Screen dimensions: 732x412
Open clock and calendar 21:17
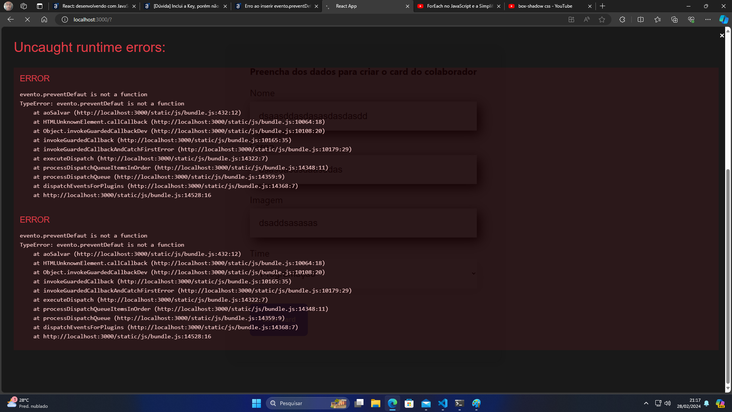point(689,403)
